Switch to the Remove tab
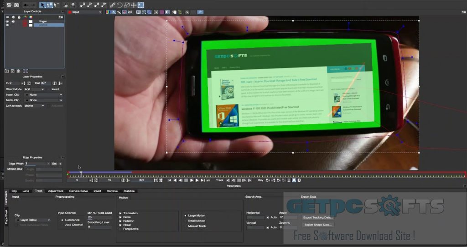 [x=112, y=191]
